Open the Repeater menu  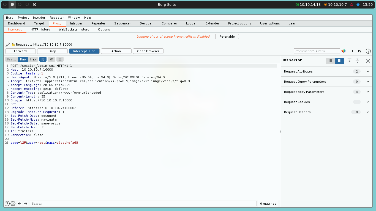[x=57, y=18]
